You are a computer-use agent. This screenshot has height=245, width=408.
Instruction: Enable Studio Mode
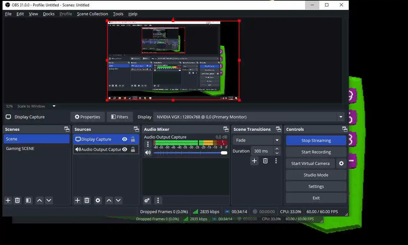click(x=316, y=175)
